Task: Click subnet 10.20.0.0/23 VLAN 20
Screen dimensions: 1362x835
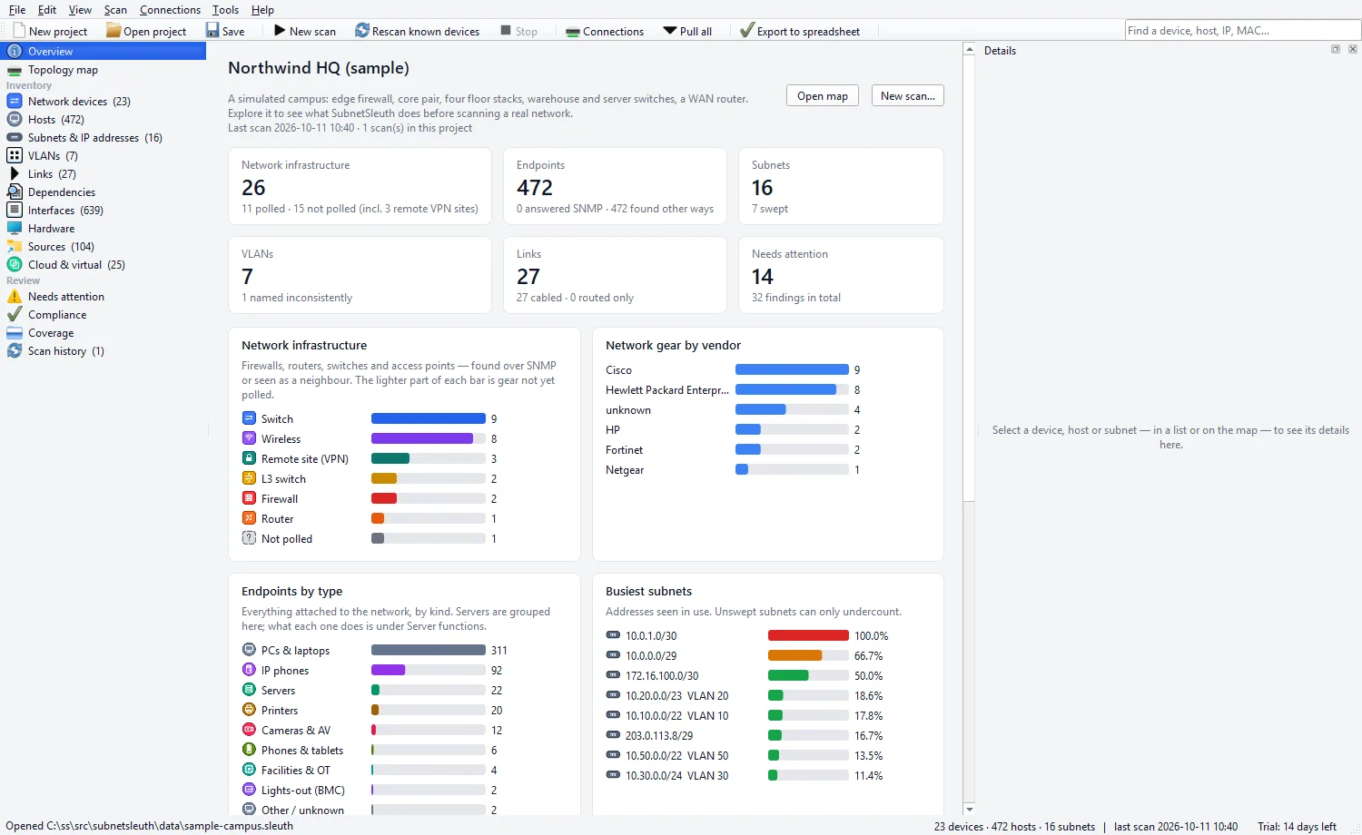Action: tap(676, 696)
